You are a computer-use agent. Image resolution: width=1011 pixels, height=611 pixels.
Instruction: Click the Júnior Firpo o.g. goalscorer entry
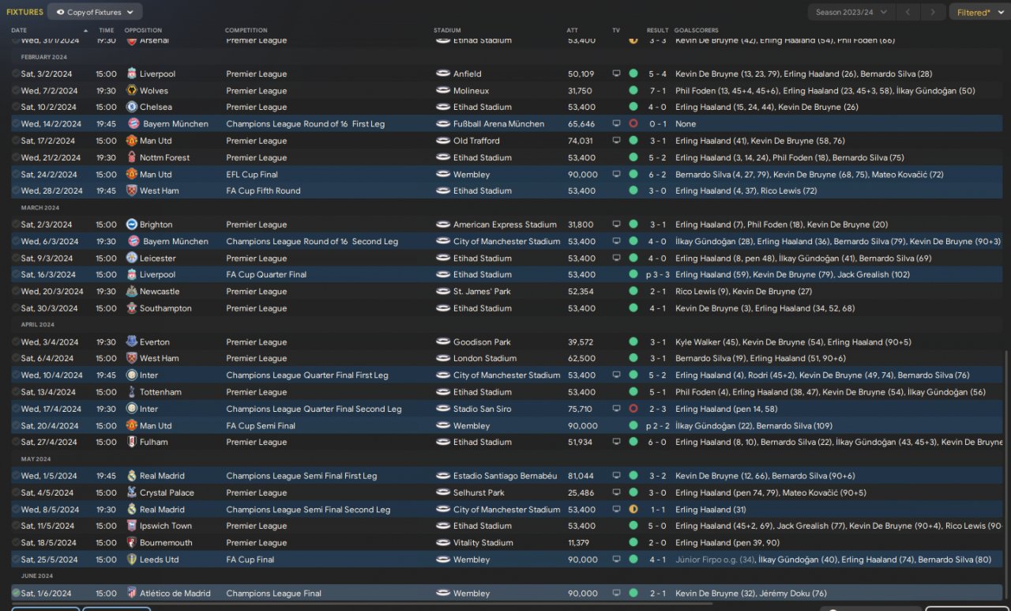pos(713,560)
